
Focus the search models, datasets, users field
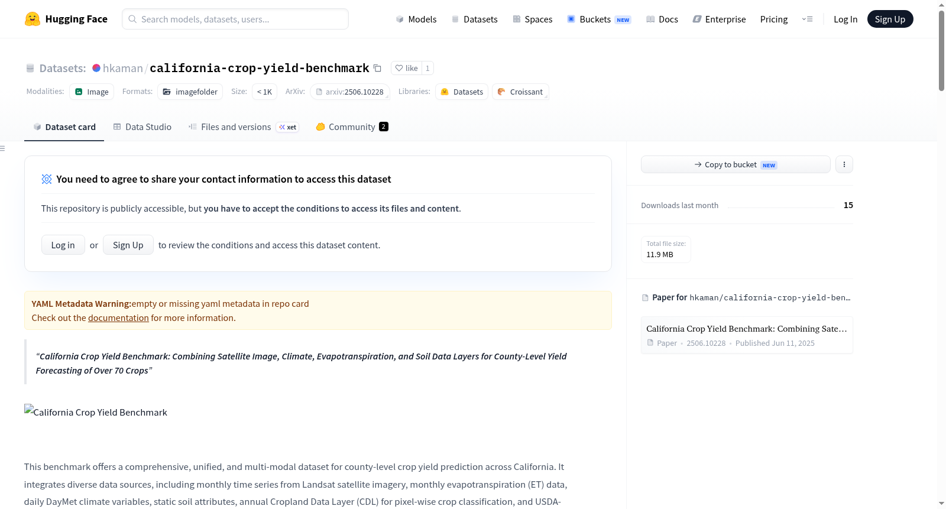235,19
